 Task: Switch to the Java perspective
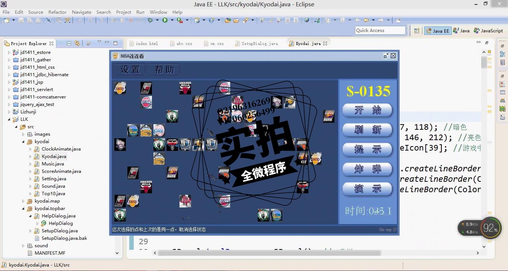tap(461, 31)
